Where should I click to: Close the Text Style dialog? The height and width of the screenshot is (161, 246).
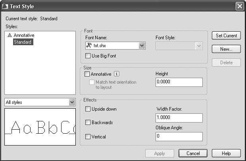239,6
